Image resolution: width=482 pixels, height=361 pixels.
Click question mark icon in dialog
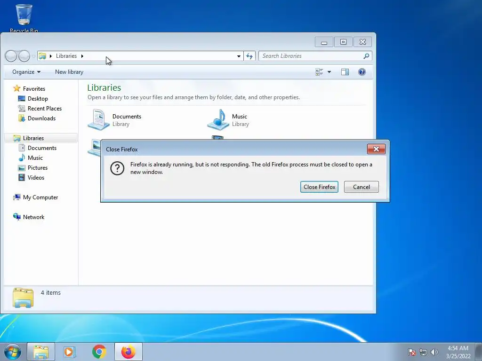coord(117,168)
